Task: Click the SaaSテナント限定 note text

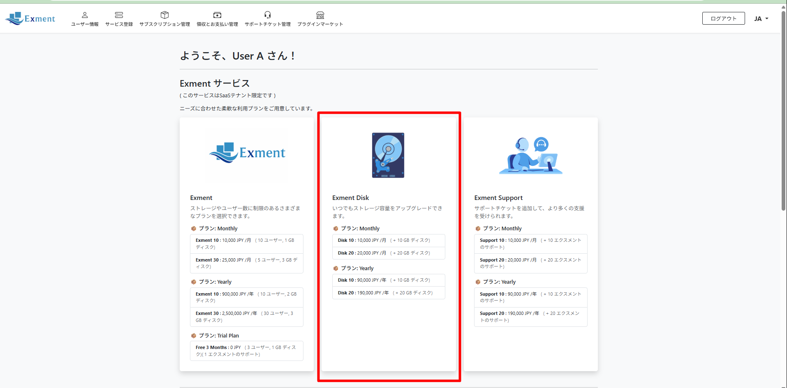Action: (x=228, y=96)
